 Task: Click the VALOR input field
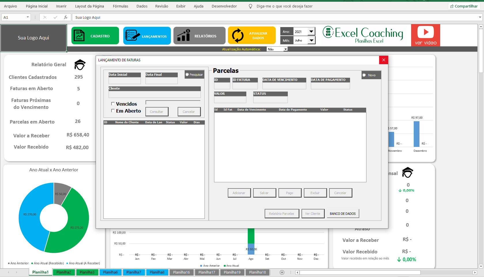(230, 99)
